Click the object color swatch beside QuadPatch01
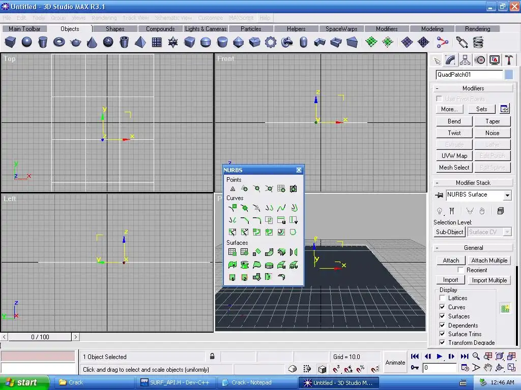Image resolution: width=521 pixels, height=390 pixels. (509, 75)
